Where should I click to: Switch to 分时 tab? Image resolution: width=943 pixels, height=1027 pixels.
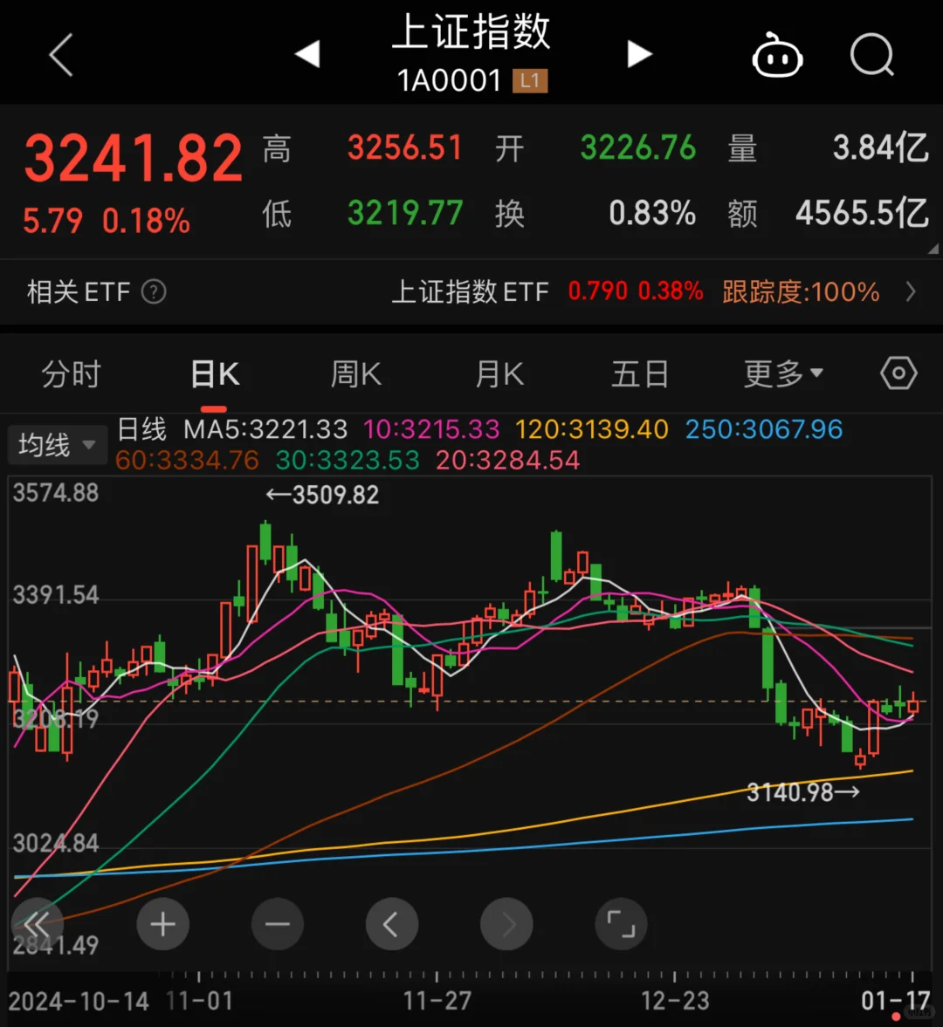[x=72, y=374]
